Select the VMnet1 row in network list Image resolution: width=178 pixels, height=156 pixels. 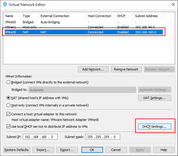84,27
